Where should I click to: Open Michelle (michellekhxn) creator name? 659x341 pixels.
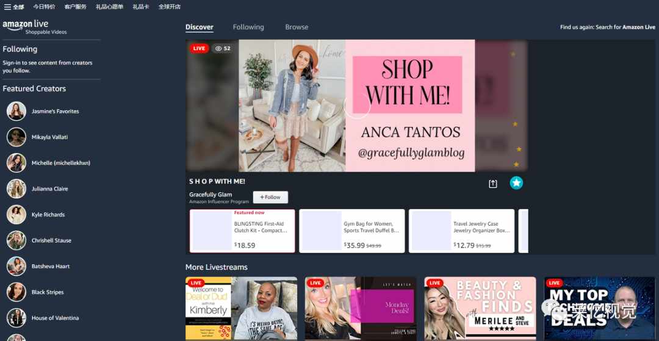[x=61, y=163]
